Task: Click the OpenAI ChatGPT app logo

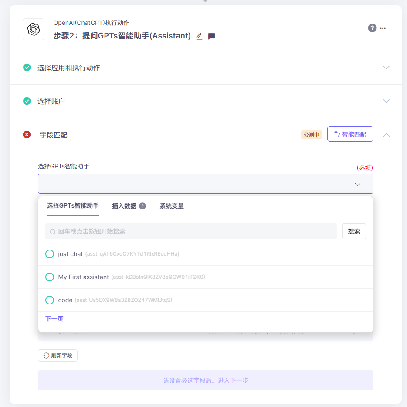Action: tap(34, 29)
